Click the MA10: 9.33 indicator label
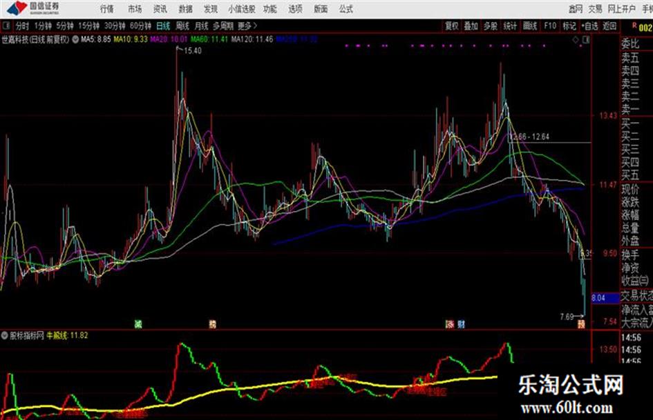 coord(131,39)
